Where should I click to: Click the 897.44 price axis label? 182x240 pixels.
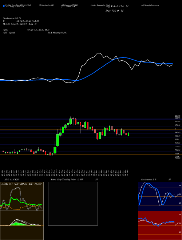pos(178,121)
